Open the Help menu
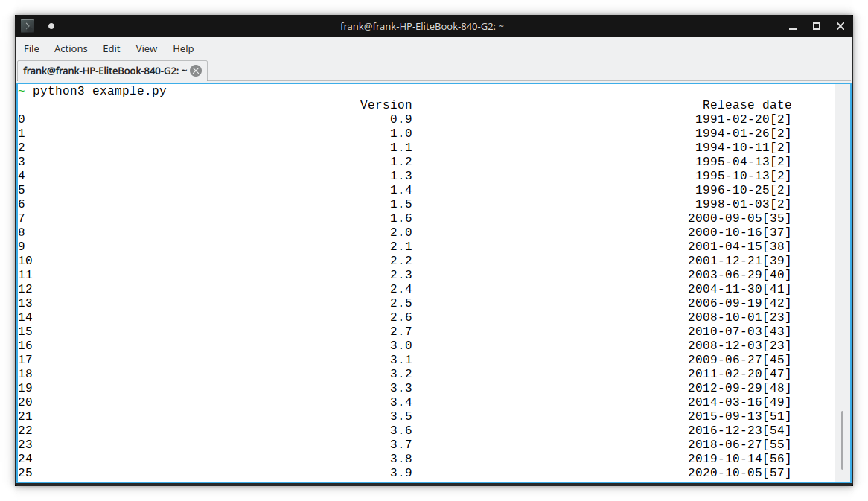Viewport: 868px width, 501px height. [x=183, y=48]
